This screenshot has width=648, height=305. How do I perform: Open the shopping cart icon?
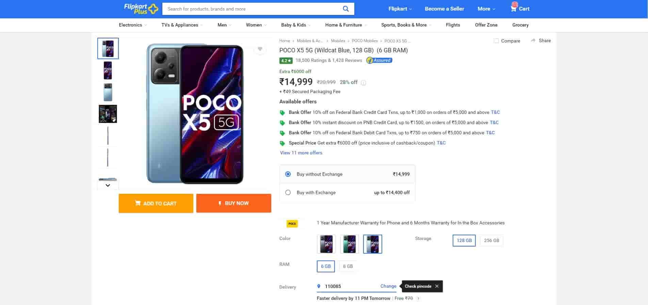[514, 9]
